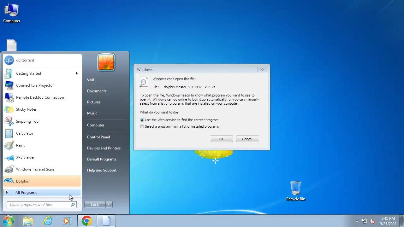Click the network tray icon
The image size is (404, 227).
pos(365,221)
